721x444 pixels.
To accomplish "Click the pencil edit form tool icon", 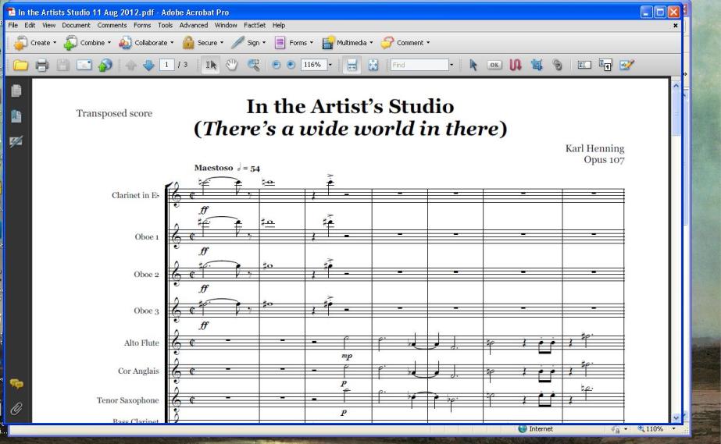I will [626, 65].
